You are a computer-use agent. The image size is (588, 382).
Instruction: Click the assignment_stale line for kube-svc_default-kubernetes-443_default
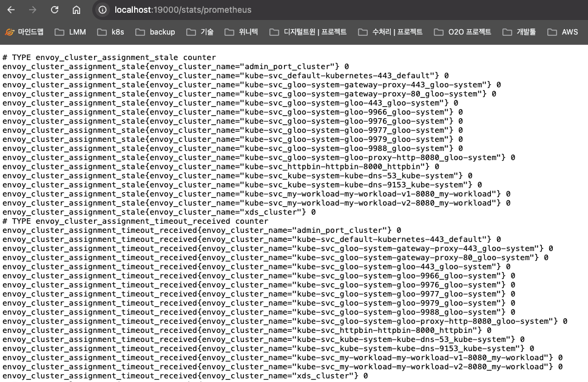click(x=225, y=75)
